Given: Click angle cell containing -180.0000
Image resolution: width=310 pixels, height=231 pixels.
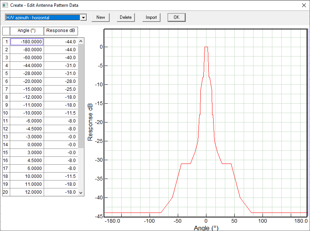Looking at the screenshot, I should [27, 41].
